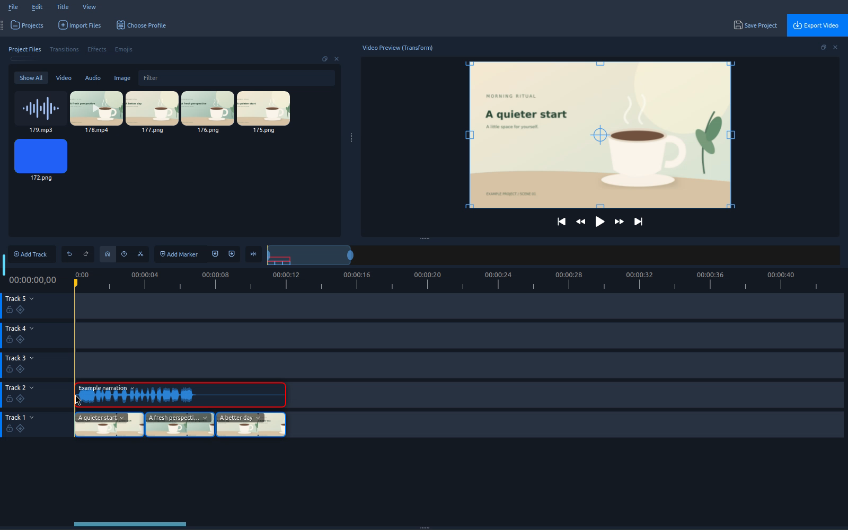Lock Track 5 with padlock icon
Image resolution: width=848 pixels, height=530 pixels.
coord(10,310)
